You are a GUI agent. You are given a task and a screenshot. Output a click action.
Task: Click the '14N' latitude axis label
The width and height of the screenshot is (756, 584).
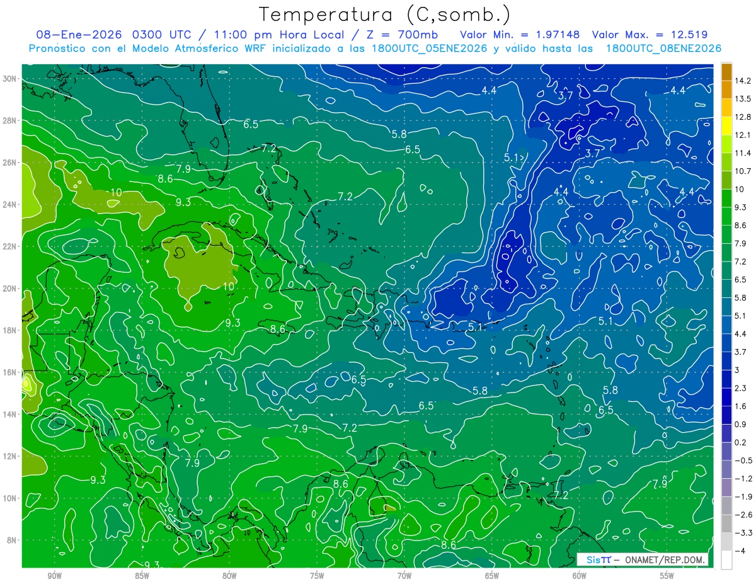coord(11,415)
